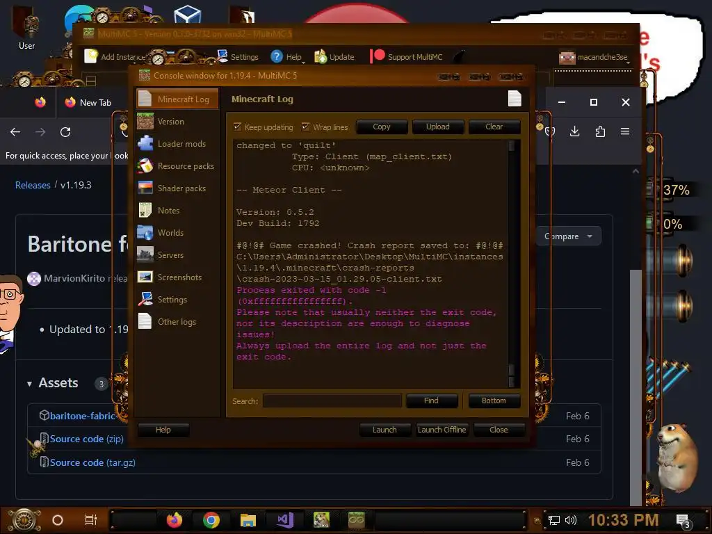Toggle the Keep updating checkbox

pos(237,127)
